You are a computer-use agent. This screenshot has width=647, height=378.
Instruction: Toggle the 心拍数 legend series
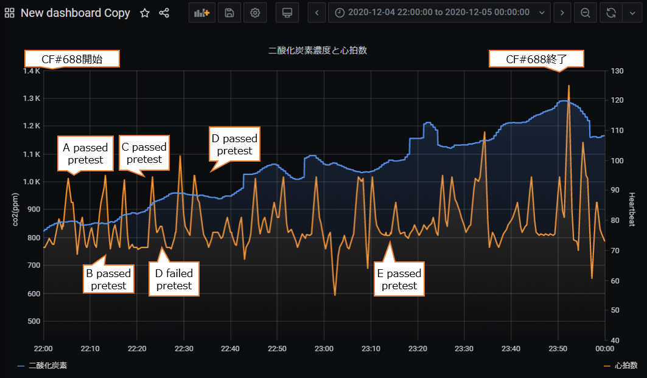626,366
